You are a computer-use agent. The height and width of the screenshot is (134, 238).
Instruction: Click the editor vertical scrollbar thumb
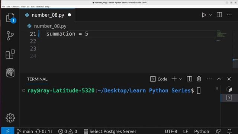pos(235,63)
